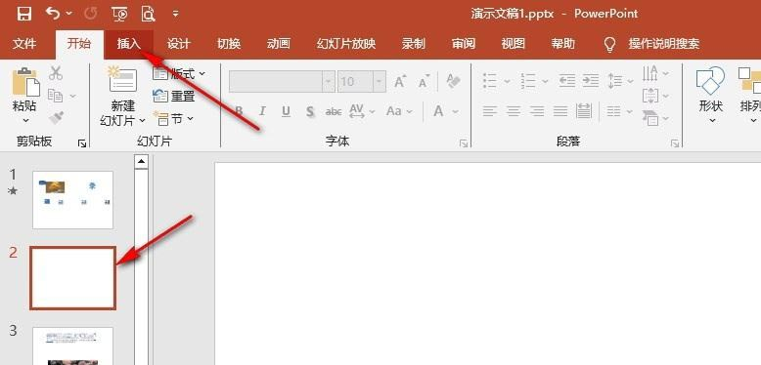Toggle Underline formatting
761x365 pixels.
286,112
